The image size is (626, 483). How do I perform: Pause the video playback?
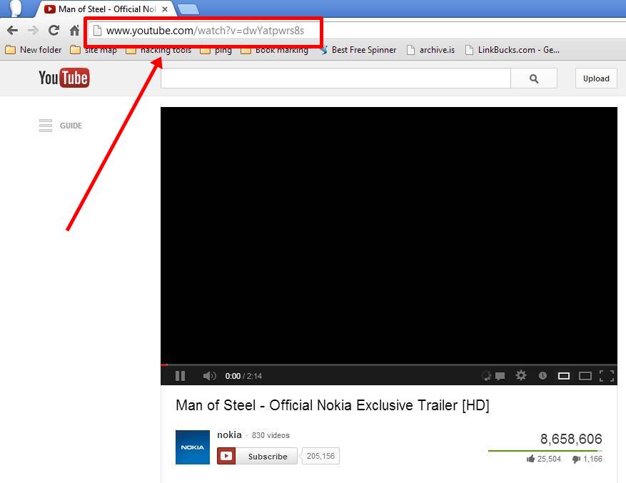coord(180,376)
